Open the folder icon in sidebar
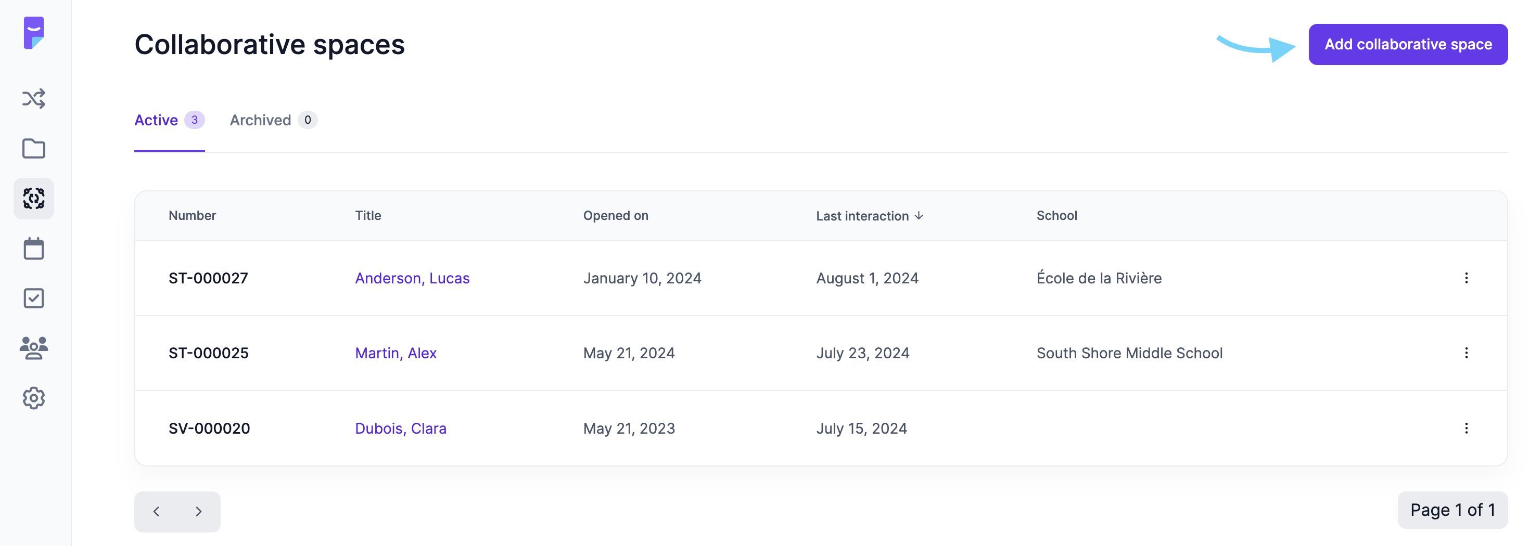This screenshot has height=546, width=1529. (34, 149)
